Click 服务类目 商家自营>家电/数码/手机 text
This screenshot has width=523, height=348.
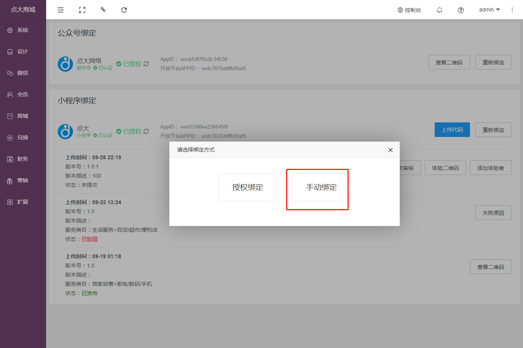coord(109,284)
